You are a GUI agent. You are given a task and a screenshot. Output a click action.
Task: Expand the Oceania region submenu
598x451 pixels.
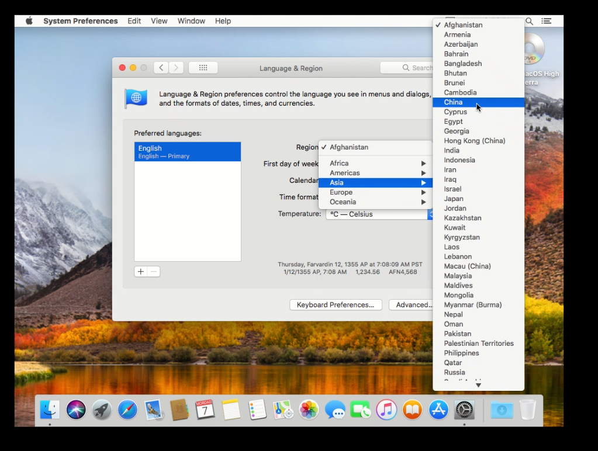point(375,202)
